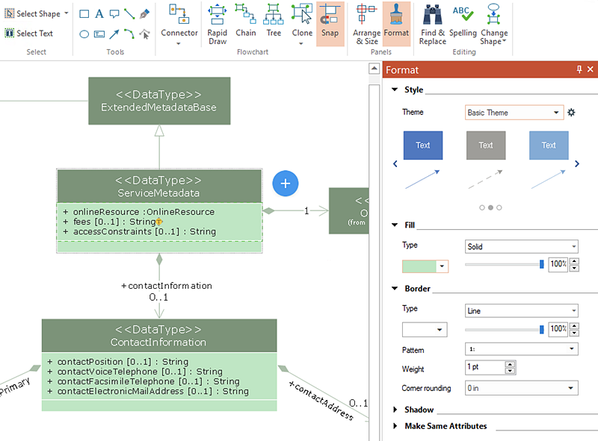Click the blue plus add button
Image resolution: width=598 pixels, height=441 pixels.
[x=286, y=184]
